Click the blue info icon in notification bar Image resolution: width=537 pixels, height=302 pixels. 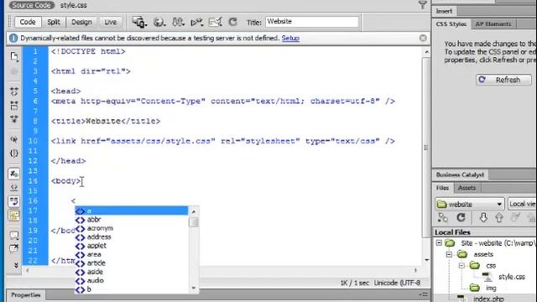click(13, 38)
